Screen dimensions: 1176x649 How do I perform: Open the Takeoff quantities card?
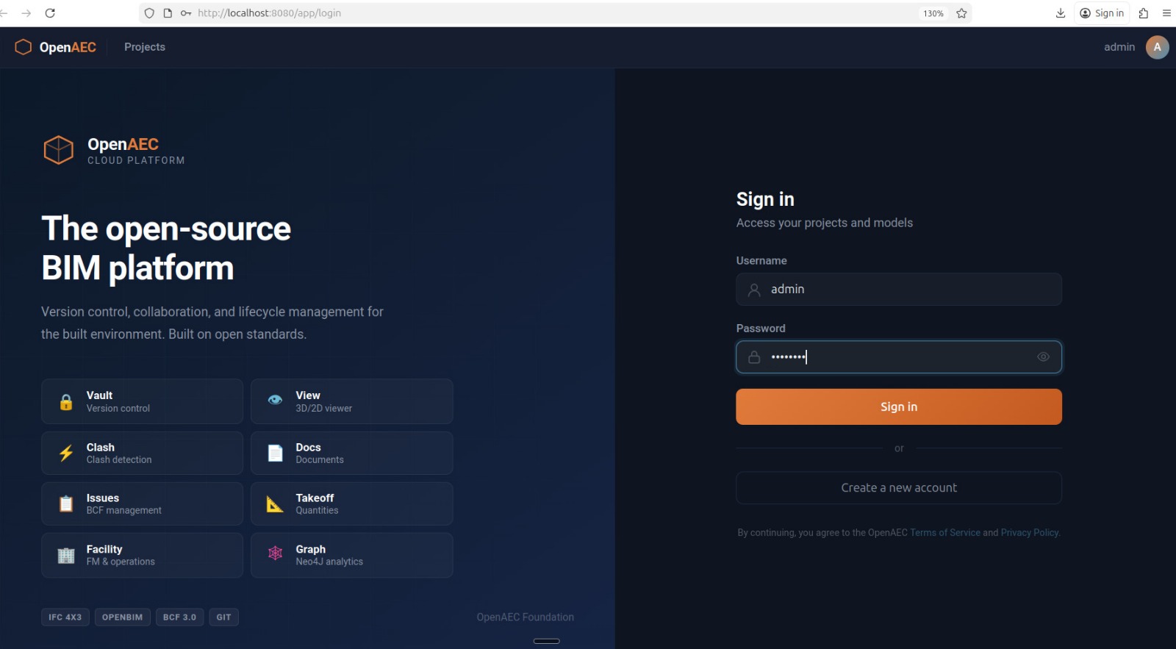tap(352, 503)
